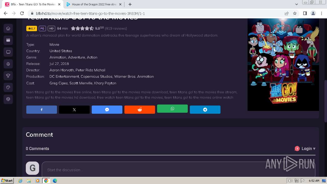Share the movie on Reddit

click(x=140, y=110)
